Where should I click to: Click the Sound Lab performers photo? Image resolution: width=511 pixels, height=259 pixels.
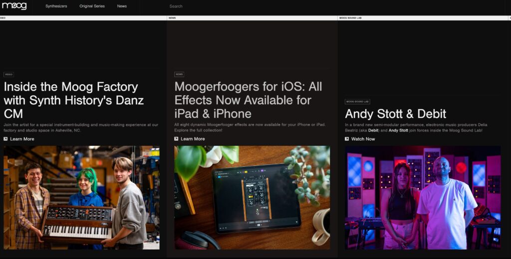[x=423, y=198]
